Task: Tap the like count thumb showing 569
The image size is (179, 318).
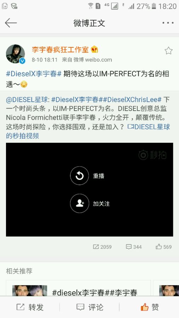Action: point(163,247)
